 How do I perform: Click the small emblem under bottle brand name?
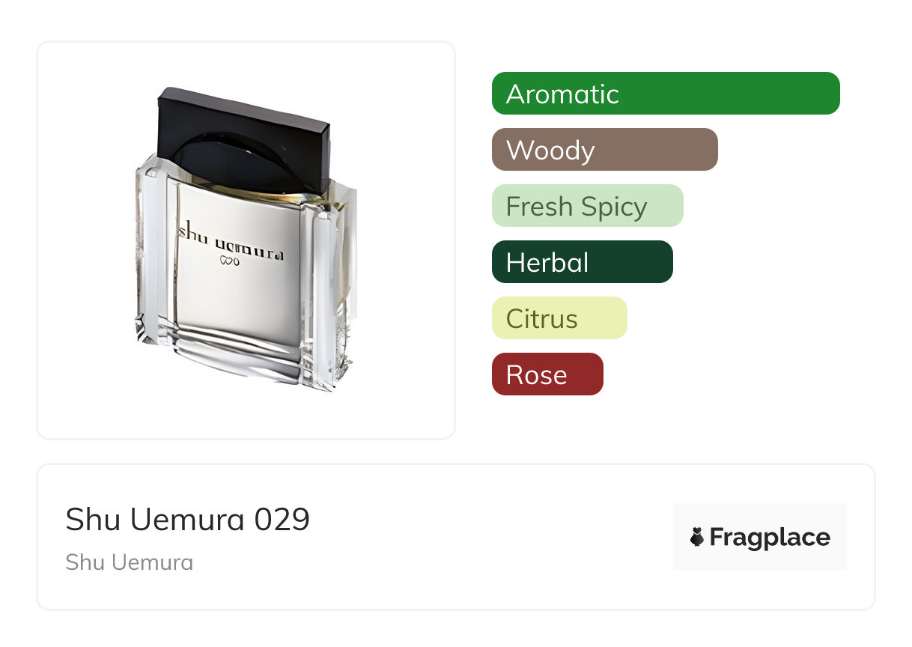pyautogui.click(x=228, y=261)
